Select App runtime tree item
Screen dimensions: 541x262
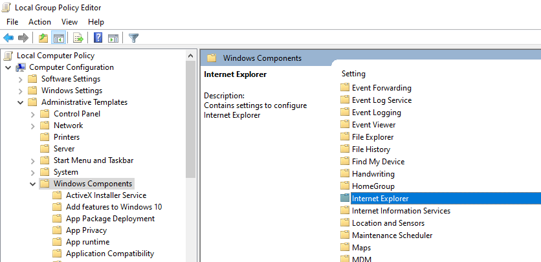pyautogui.click(x=87, y=242)
